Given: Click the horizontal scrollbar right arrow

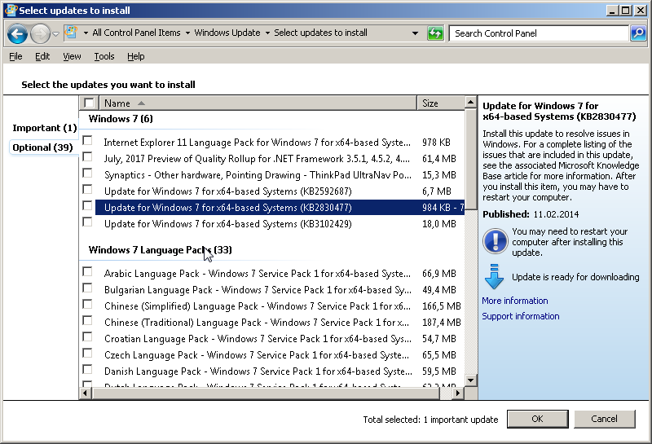Looking at the screenshot, I should [458, 393].
